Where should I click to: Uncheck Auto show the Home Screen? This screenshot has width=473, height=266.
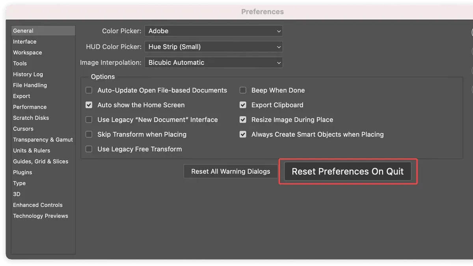(x=89, y=105)
